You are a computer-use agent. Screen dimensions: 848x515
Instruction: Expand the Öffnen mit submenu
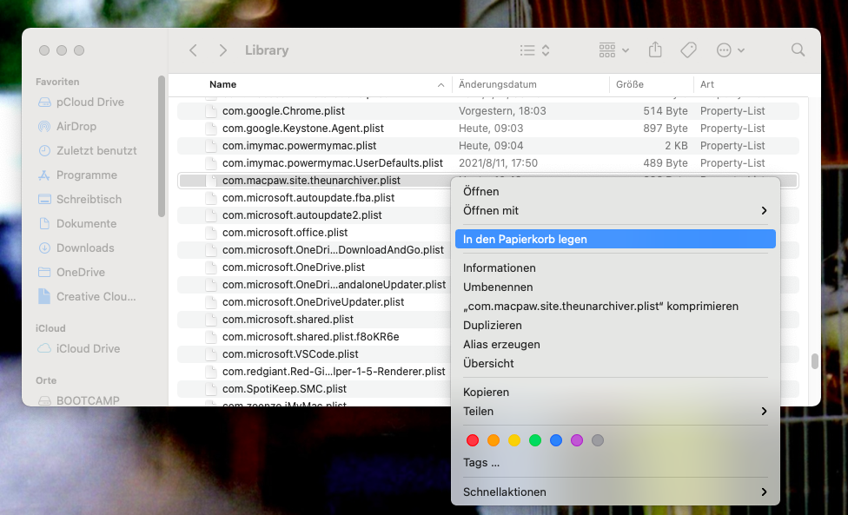[x=615, y=211]
